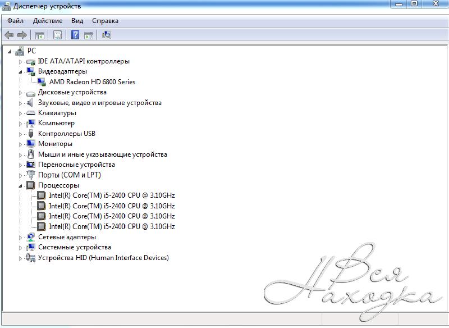
Task: Select the first Intel Core i5-2400 processor entry
Action: [x=112, y=195]
